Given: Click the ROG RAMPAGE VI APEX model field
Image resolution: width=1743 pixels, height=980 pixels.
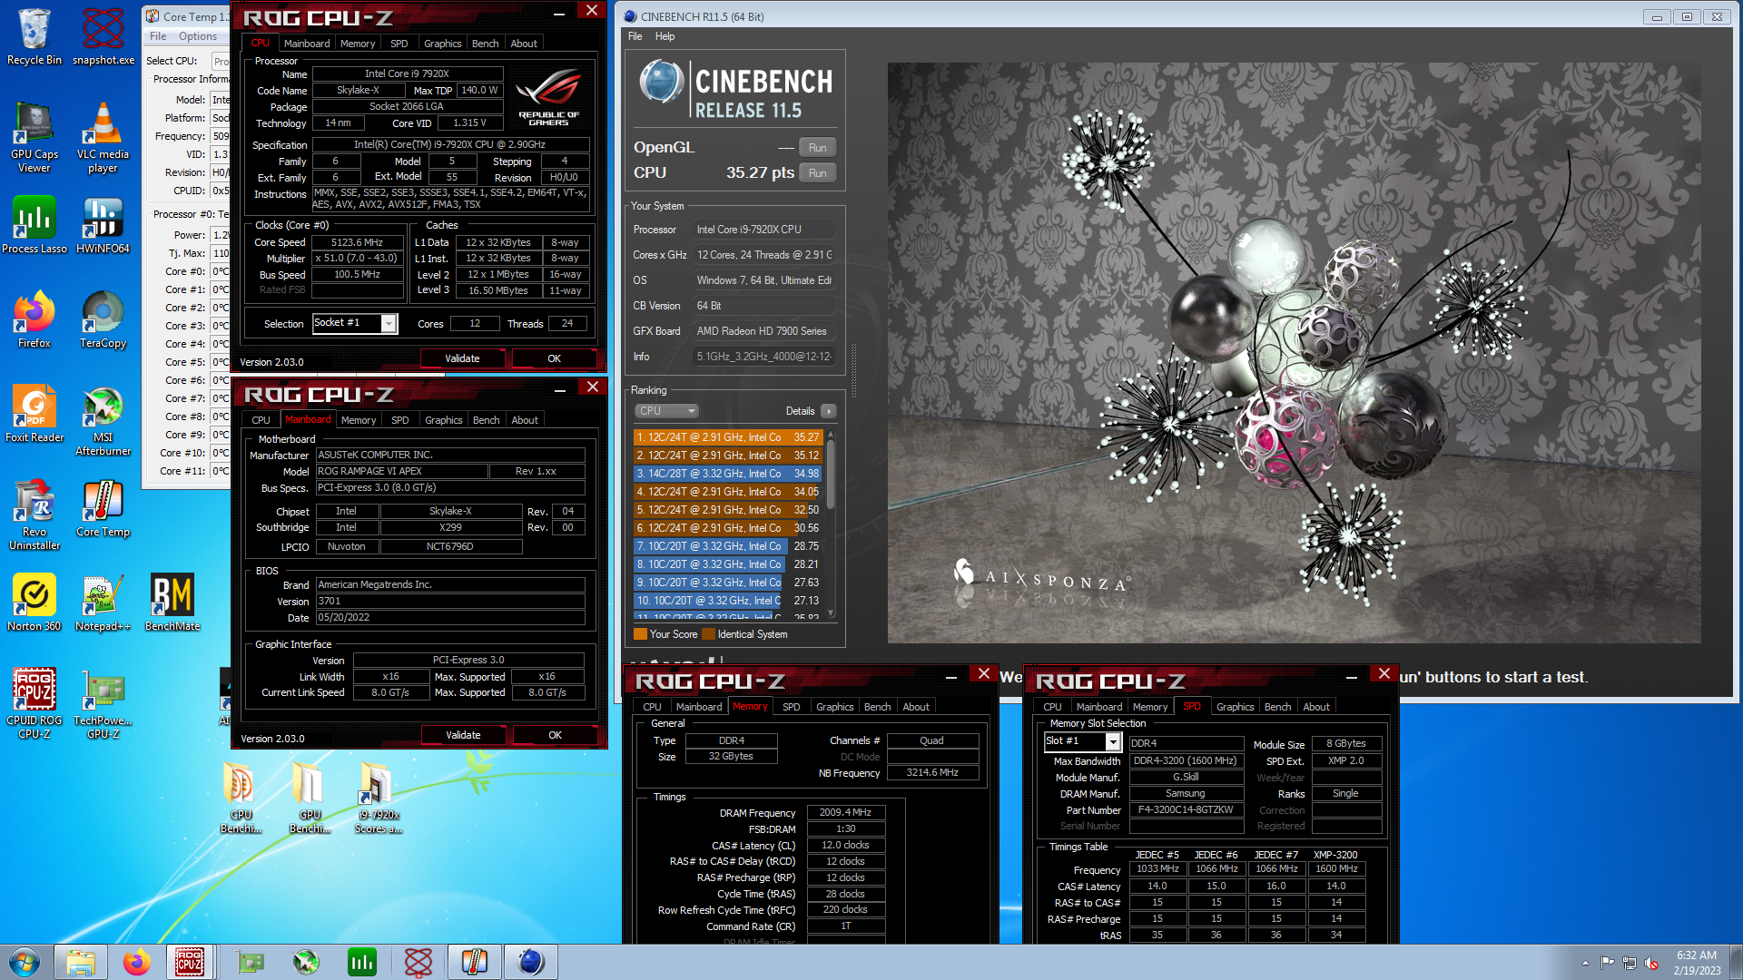Looking at the screenshot, I should 400,471.
